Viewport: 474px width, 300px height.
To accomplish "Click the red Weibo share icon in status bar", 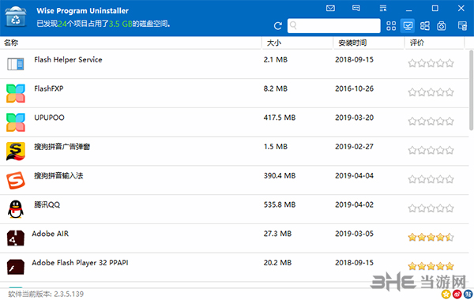I will pyautogui.click(x=457, y=294).
